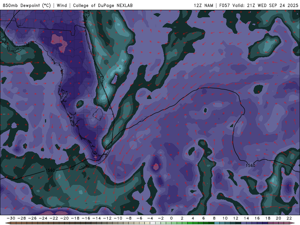Click the -14 colorbar tick label
The image size is (300, 225).
click(97, 218)
